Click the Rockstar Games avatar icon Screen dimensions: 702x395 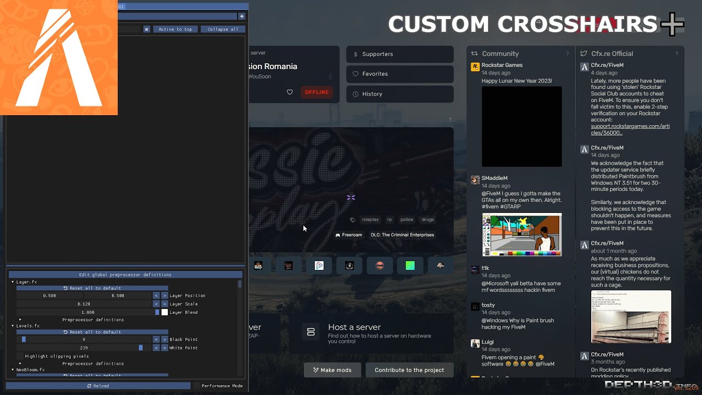(475, 67)
